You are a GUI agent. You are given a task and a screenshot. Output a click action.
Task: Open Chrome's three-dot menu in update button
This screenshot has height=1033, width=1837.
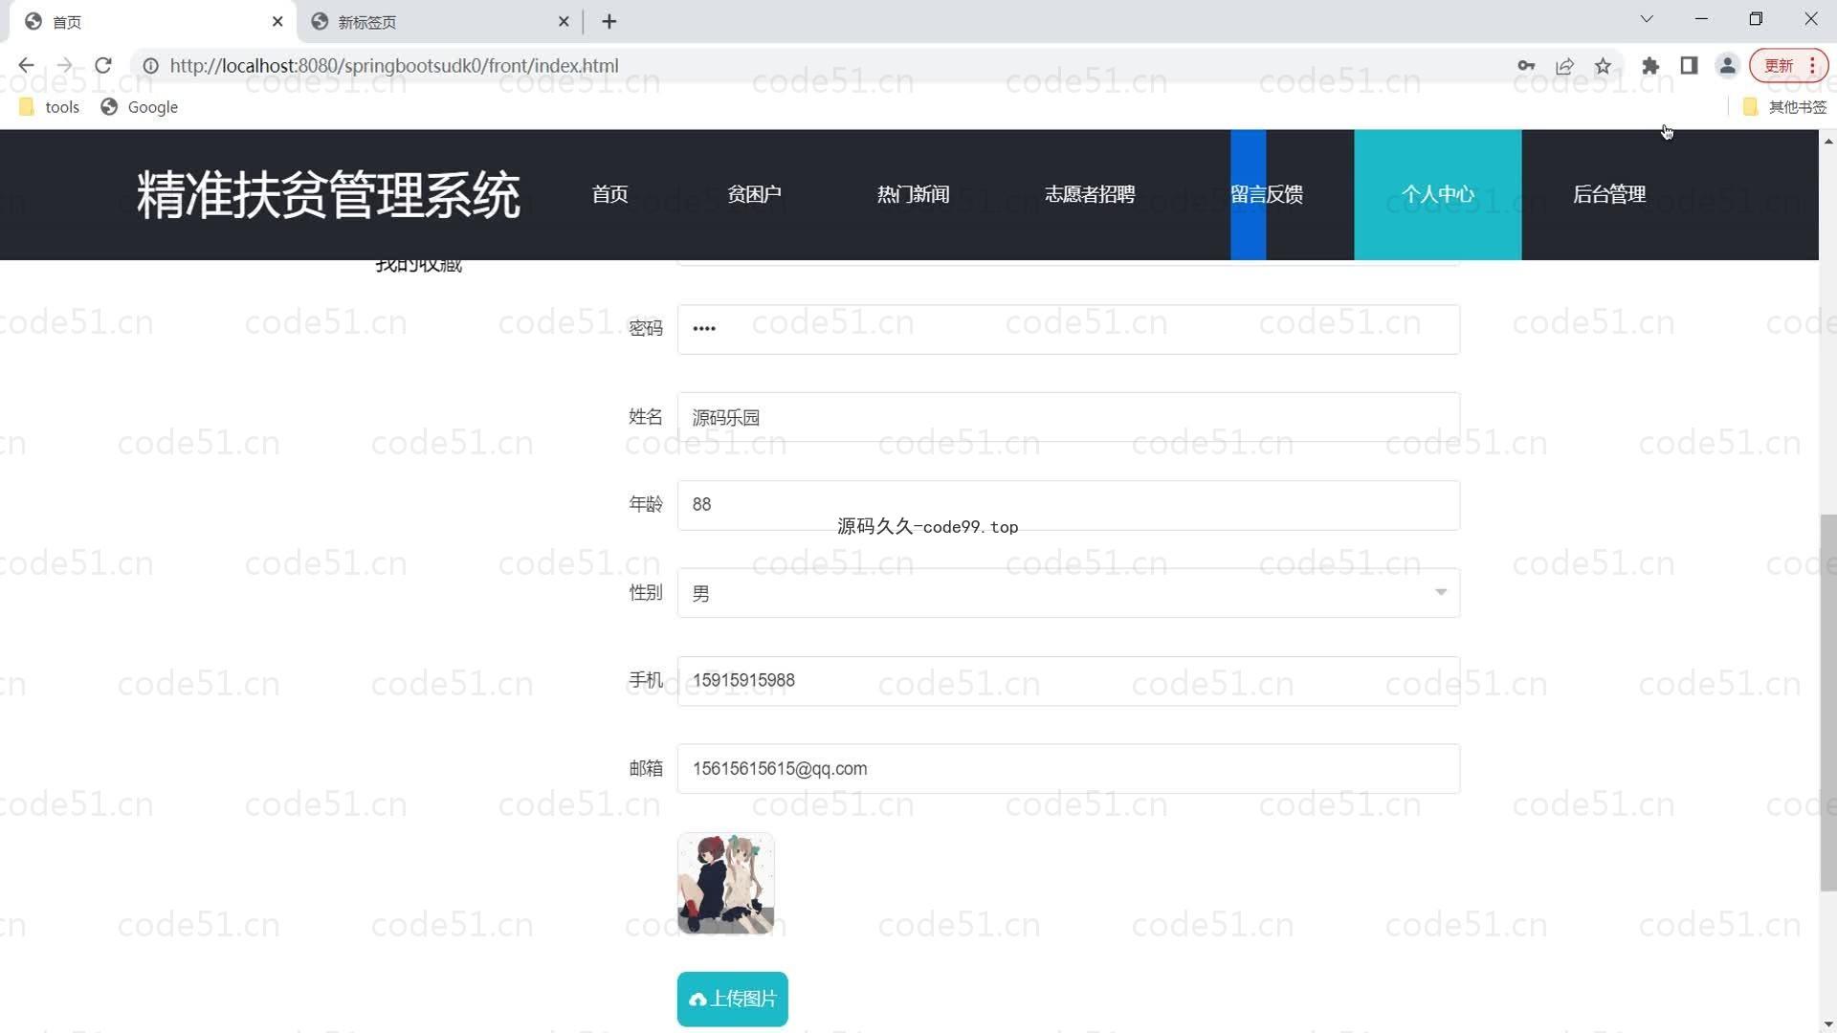coord(1812,66)
